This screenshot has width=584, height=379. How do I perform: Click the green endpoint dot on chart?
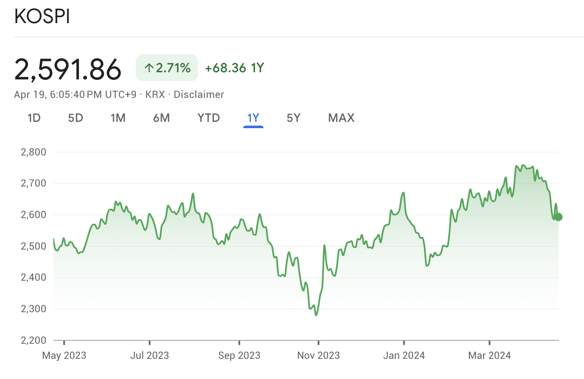coord(558,217)
